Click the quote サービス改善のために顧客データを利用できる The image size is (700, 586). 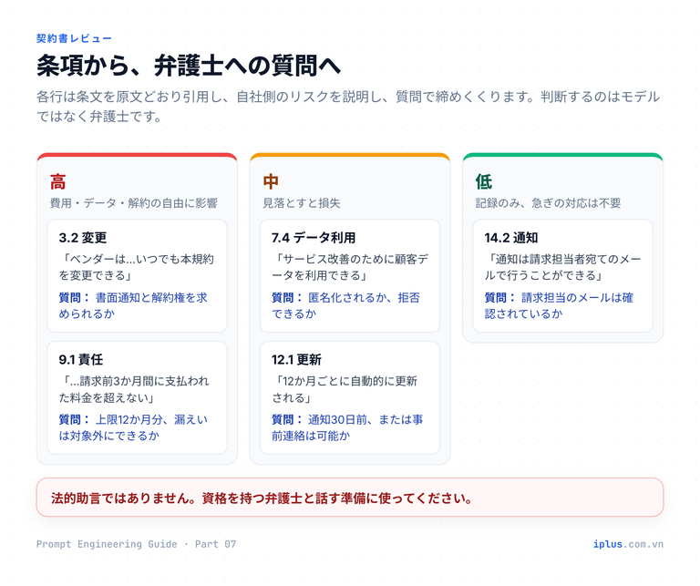(350, 267)
